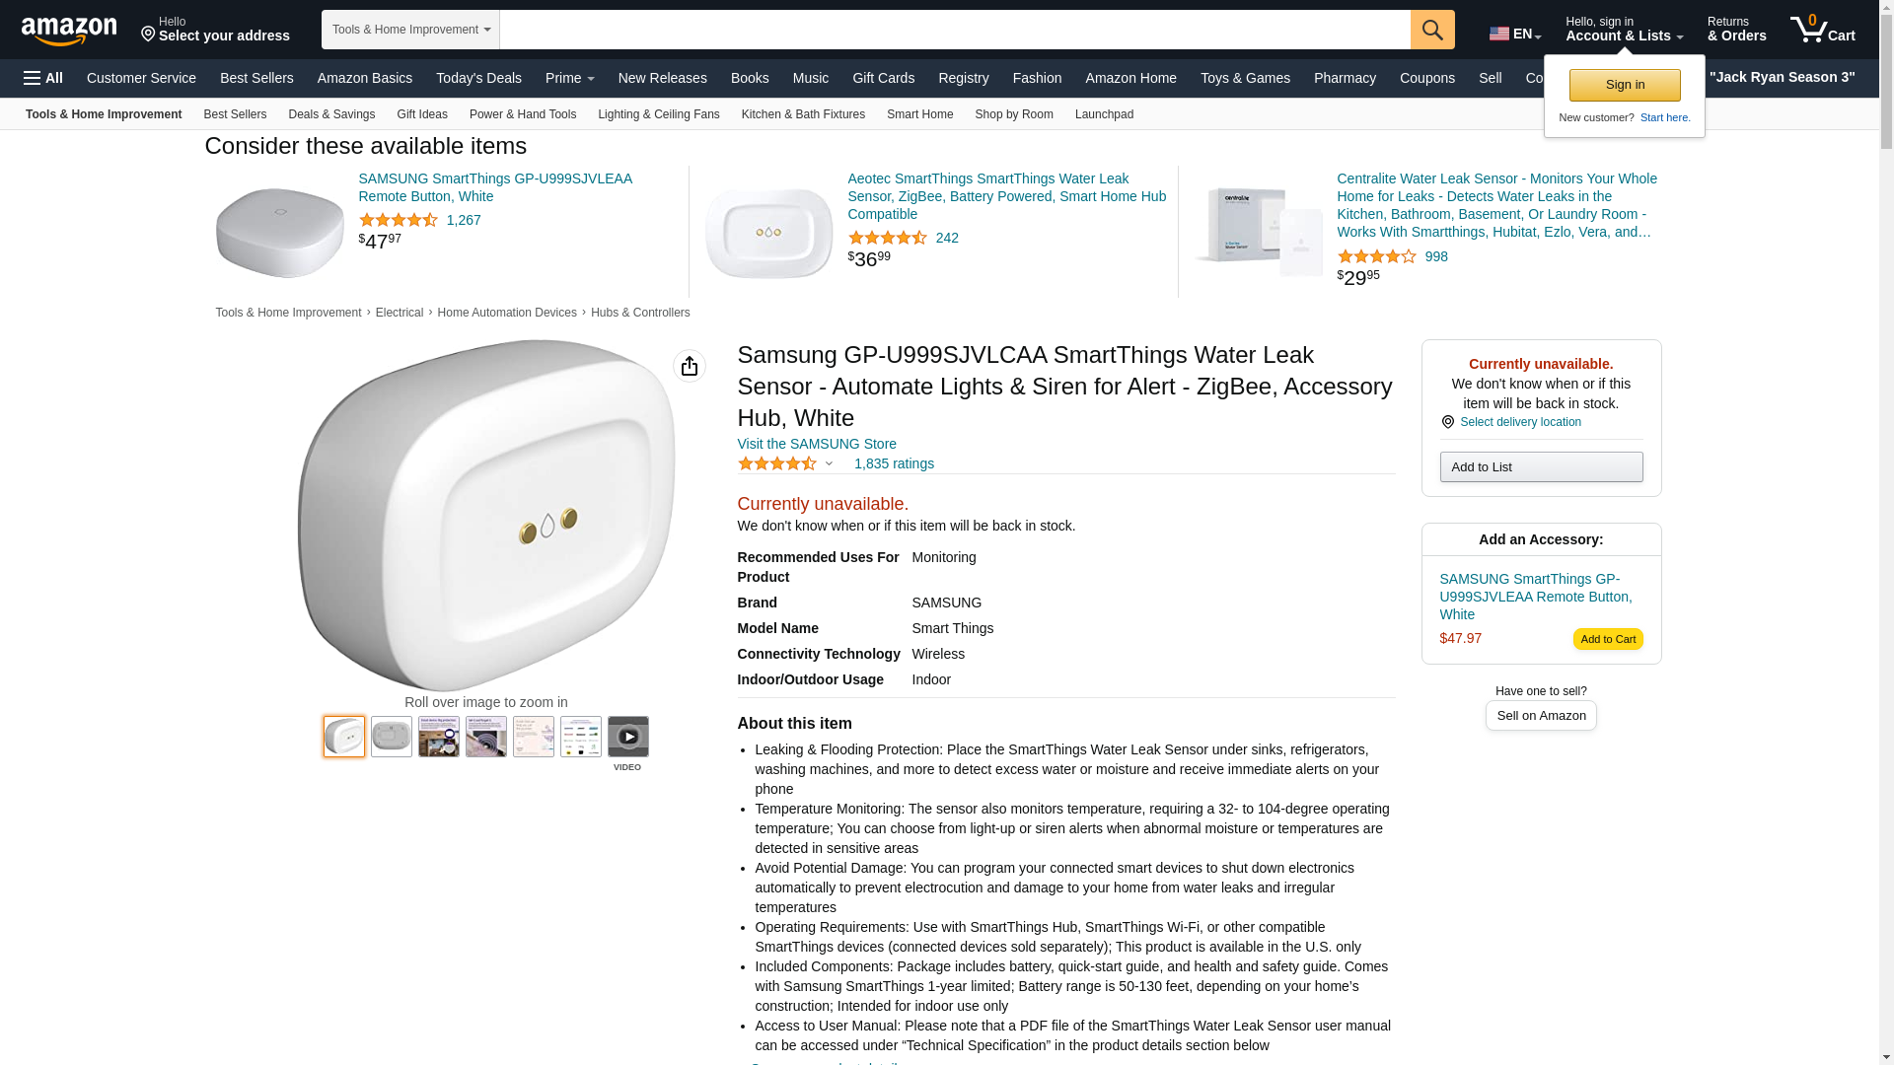Expand the star rating breakdown arrow

(x=829, y=463)
